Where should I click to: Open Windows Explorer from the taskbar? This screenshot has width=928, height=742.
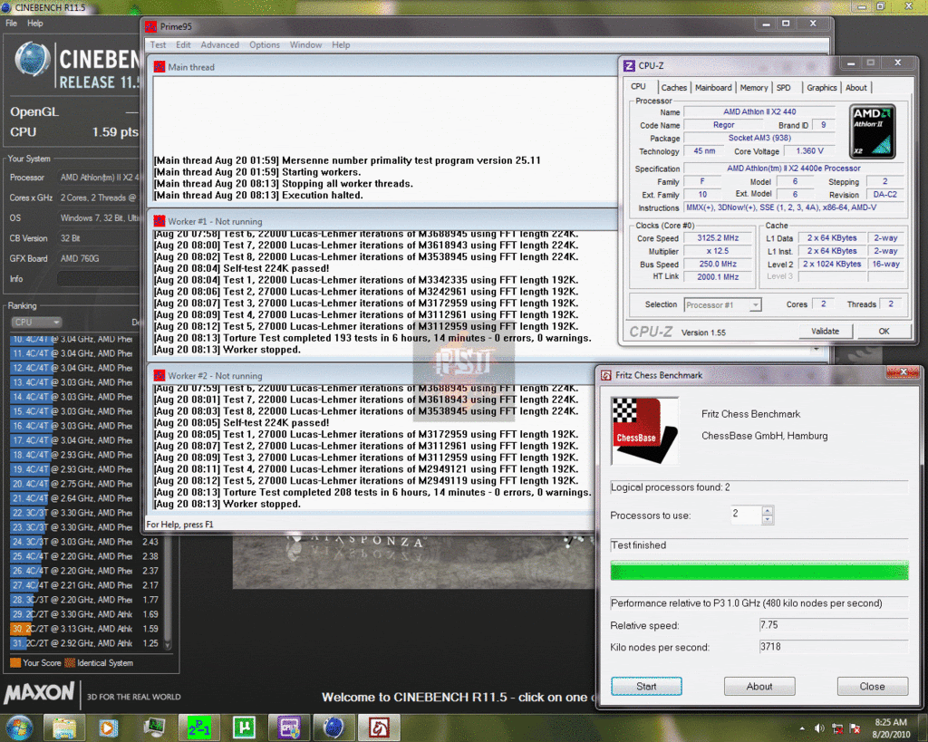point(63,728)
